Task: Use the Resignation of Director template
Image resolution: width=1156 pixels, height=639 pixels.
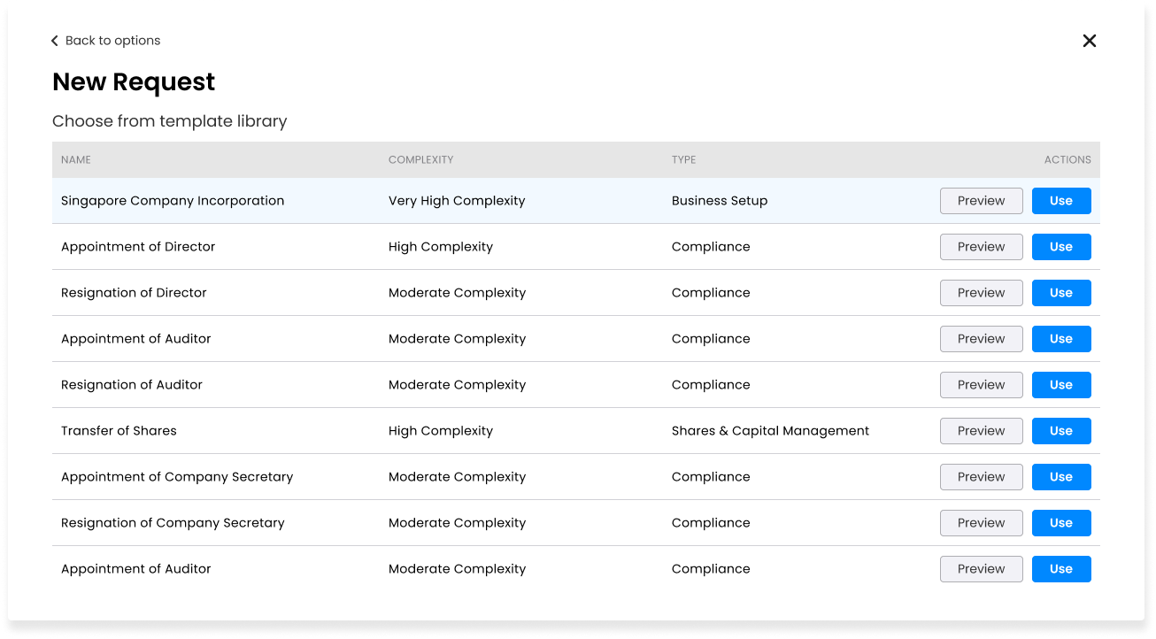Action: pos(1061,293)
